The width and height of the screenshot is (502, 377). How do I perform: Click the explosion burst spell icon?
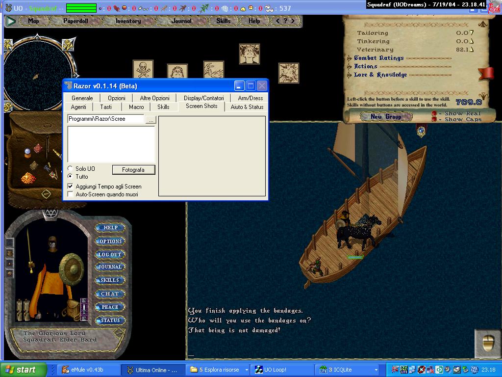coord(288,73)
